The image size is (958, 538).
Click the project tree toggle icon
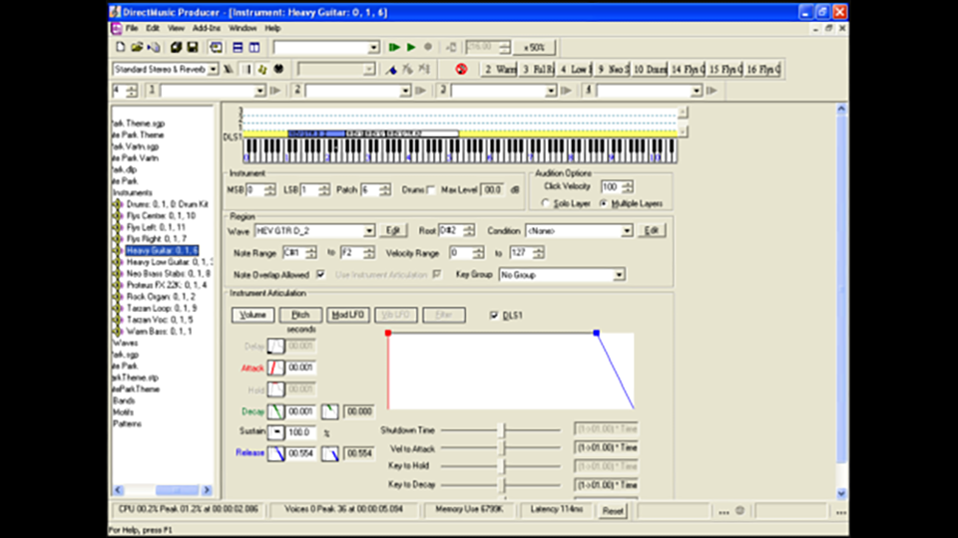(216, 47)
